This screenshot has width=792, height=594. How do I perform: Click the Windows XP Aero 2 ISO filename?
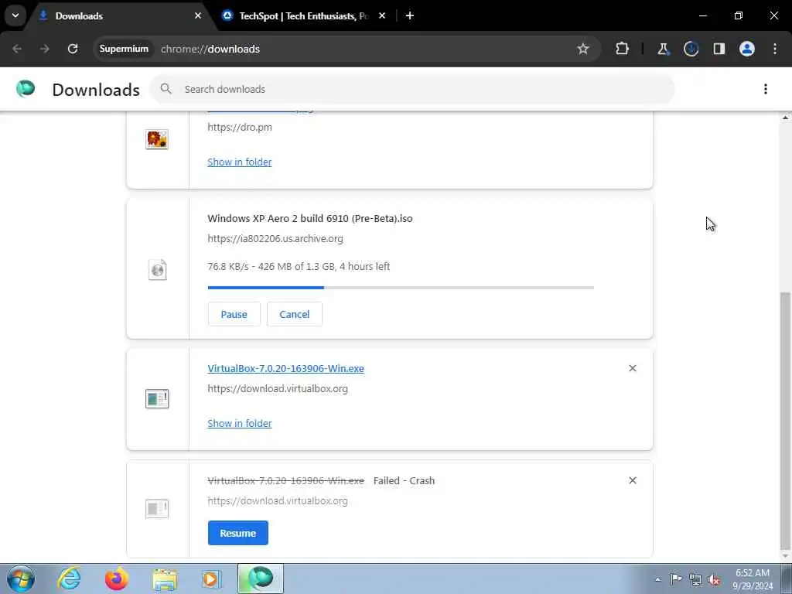(x=309, y=219)
